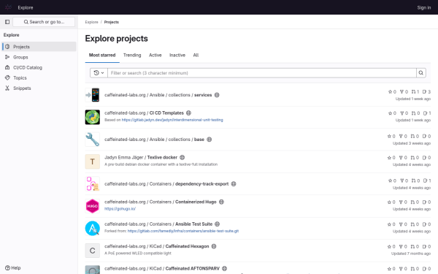Select the Most starred tab
438x274 pixels.
[102, 55]
